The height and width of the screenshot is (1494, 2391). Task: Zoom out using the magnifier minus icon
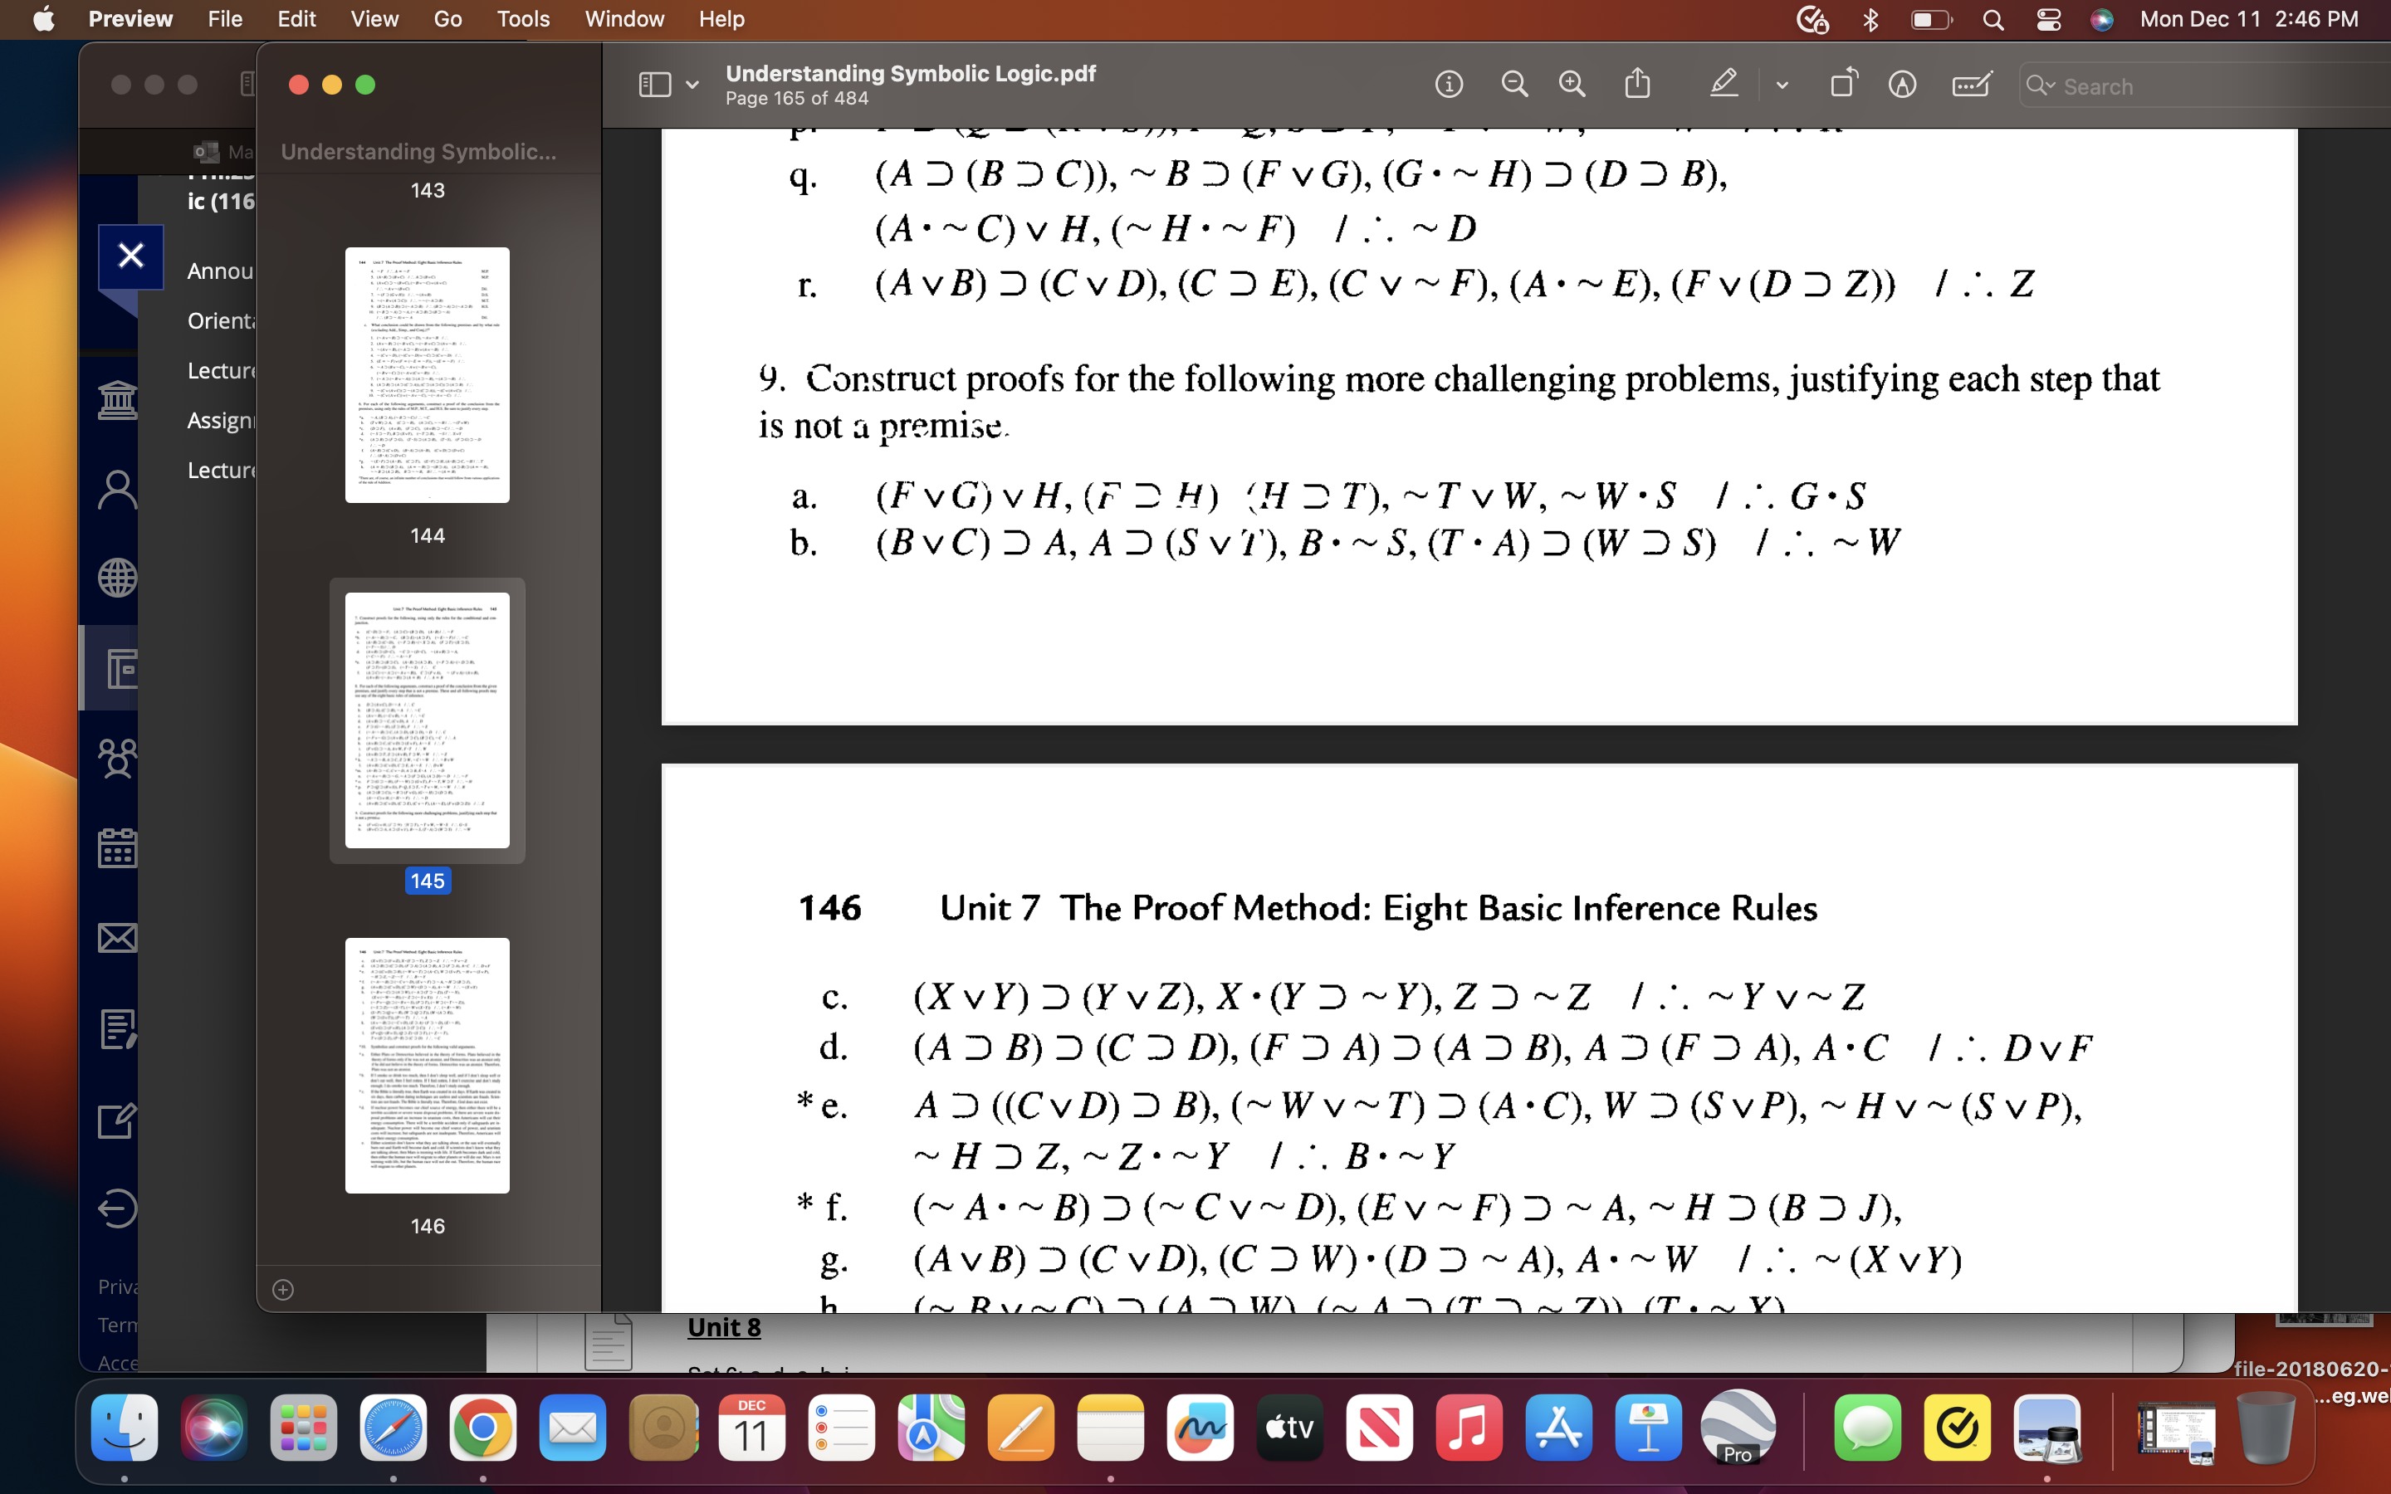[x=1513, y=85]
